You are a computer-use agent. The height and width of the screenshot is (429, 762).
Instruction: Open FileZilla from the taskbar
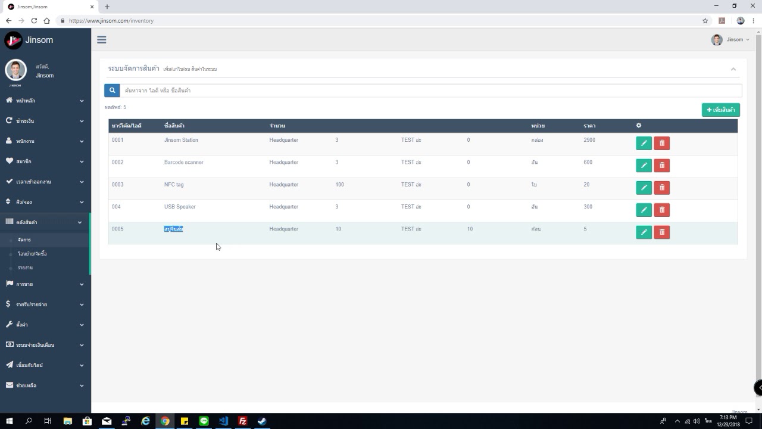click(x=242, y=421)
